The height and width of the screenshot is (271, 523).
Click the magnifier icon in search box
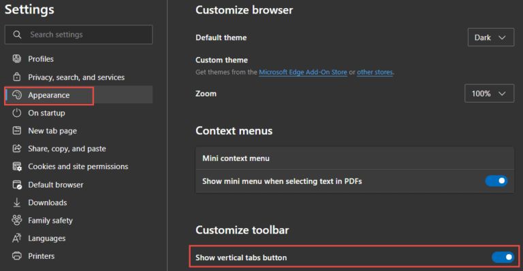pos(17,35)
